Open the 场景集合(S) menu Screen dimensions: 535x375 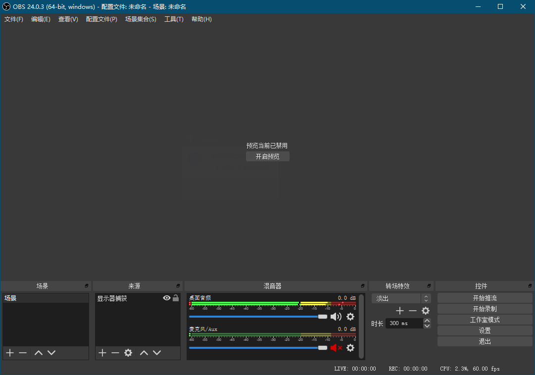[x=141, y=19]
